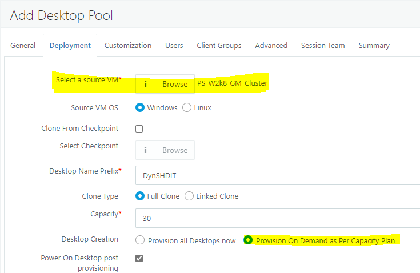The width and height of the screenshot is (420, 273).
Task: Enable the Clone From Checkpoint checkbox
Action: click(x=139, y=129)
